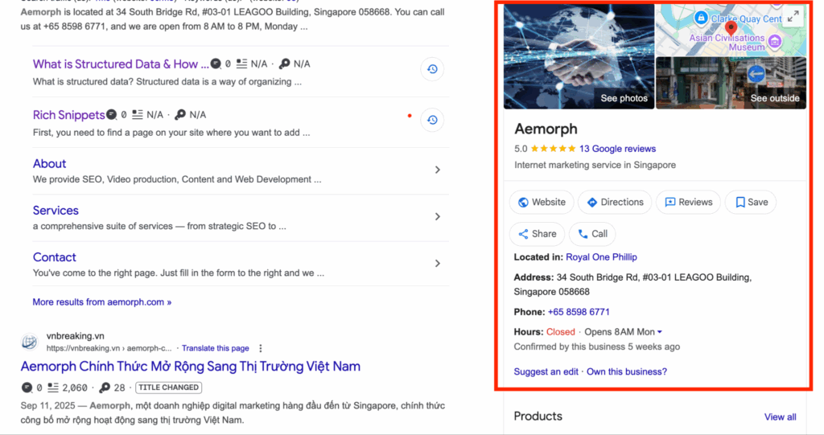
Task: Open Aemorph Chính Thức Mở Rộng article
Action: coord(190,366)
